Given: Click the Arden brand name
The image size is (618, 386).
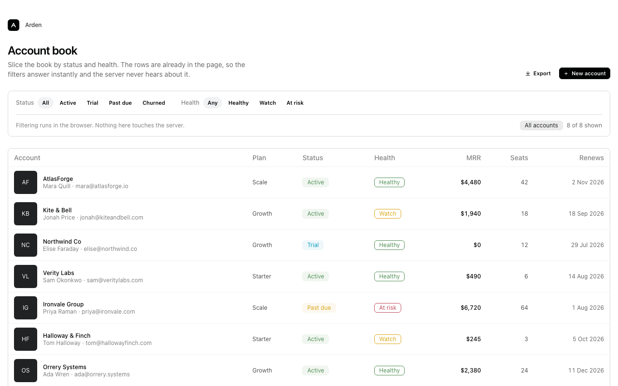Looking at the screenshot, I should pos(33,25).
